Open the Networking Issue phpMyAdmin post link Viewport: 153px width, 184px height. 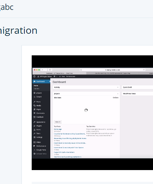click(70, 139)
